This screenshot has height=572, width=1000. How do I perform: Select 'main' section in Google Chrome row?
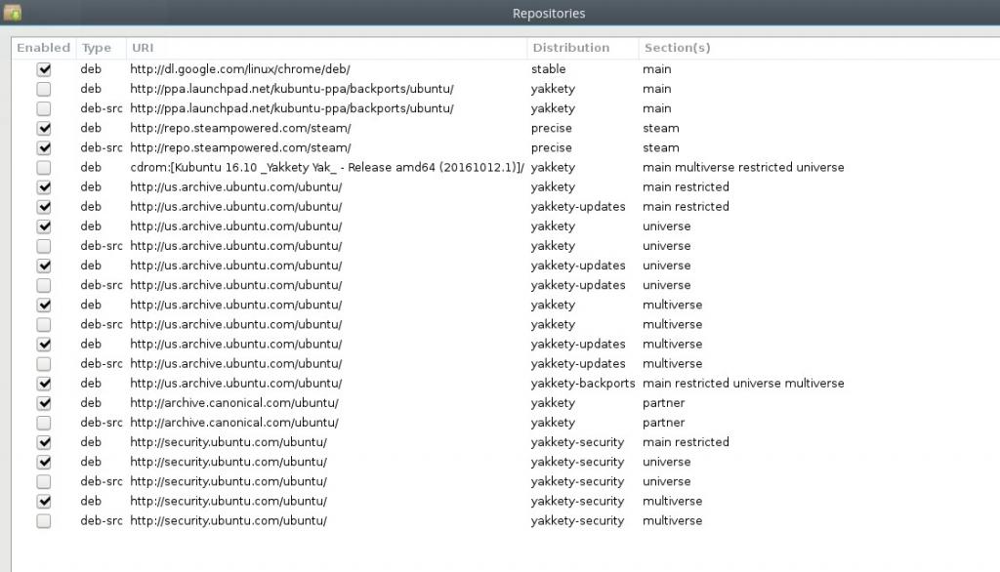click(x=656, y=69)
